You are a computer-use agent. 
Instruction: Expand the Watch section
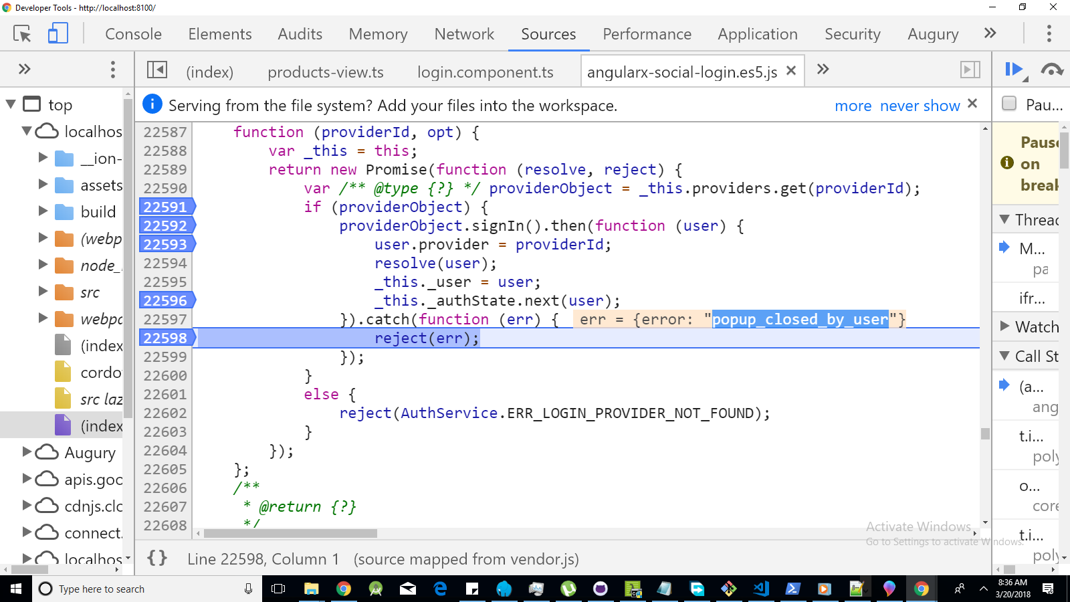[1004, 326]
